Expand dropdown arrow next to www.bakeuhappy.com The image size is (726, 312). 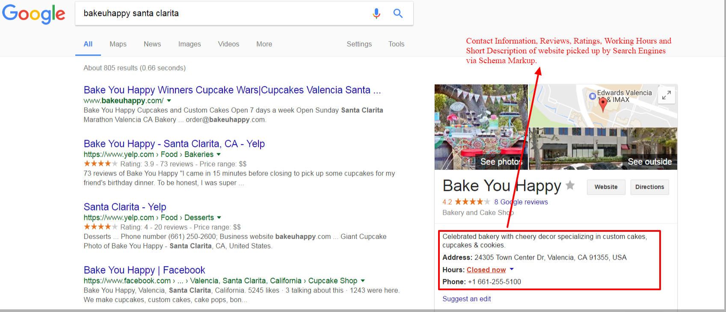pos(169,101)
